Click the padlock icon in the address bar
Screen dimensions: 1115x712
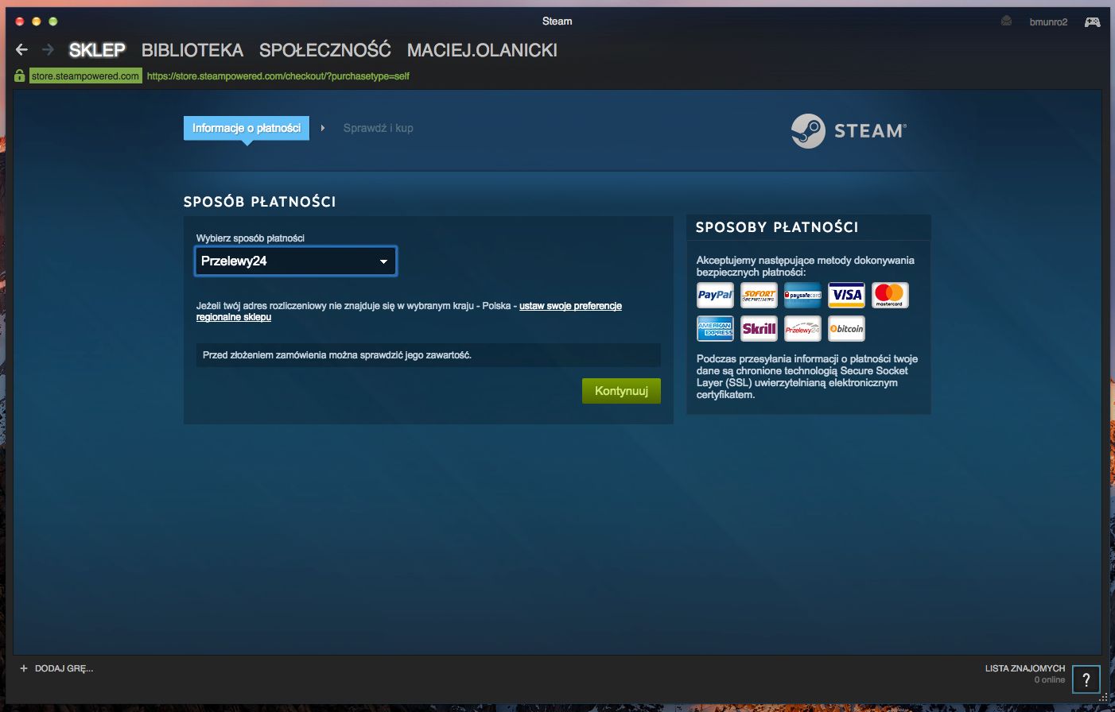pyautogui.click(x=18, y=75)
